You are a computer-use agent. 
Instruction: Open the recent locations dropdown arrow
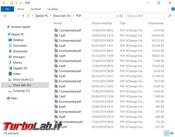click(x=18, y=16)
